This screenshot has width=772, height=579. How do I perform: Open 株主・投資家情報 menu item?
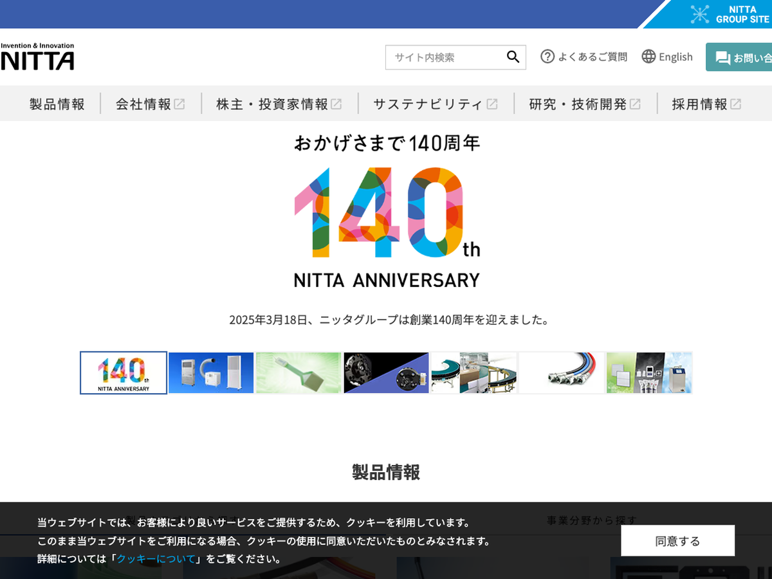click(x=272, y=104)
